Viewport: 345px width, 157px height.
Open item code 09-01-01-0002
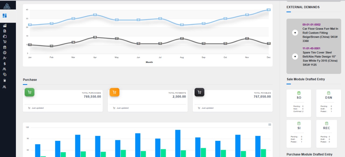pos(312,24)
